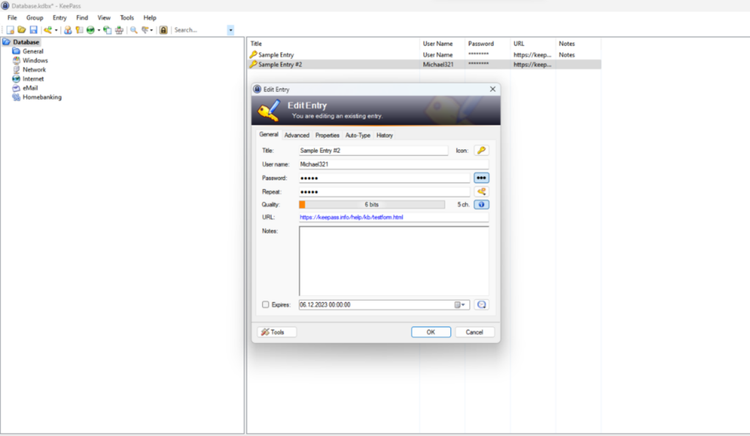Open the Find menu
Viewport: 750px width, 436px height.
(82, 18)
